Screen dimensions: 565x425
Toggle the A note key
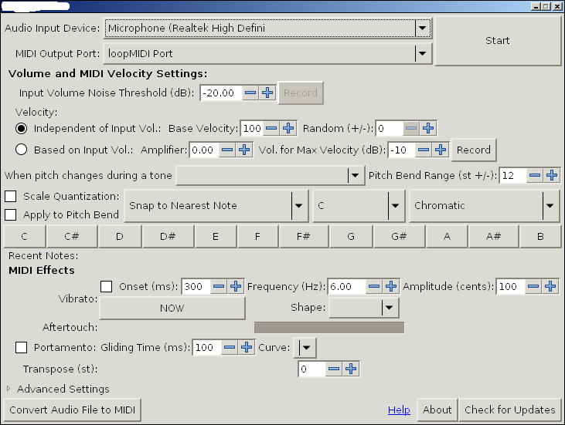point(447,236)
